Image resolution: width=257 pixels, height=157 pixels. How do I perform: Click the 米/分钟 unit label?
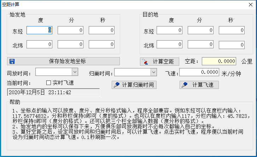click(231, 74)
